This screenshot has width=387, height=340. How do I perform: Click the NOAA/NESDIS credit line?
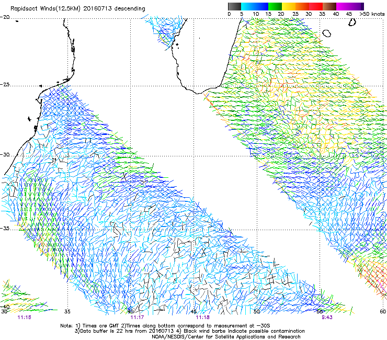(226, 337)
